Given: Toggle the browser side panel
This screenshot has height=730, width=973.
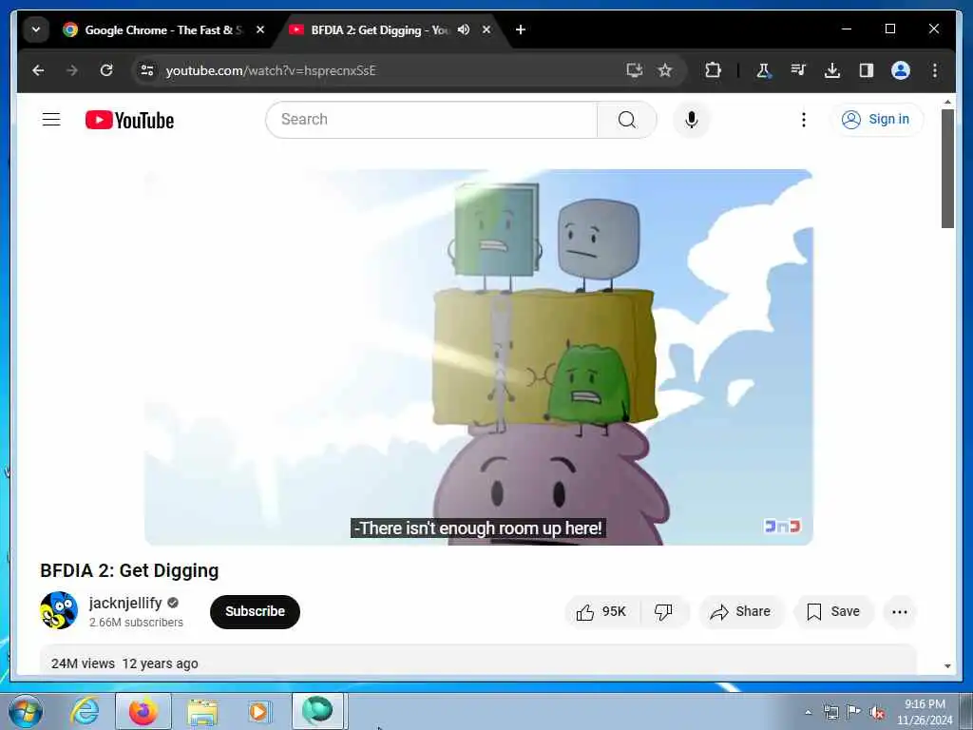Looking at the screenshot, I should coord(867,70).
